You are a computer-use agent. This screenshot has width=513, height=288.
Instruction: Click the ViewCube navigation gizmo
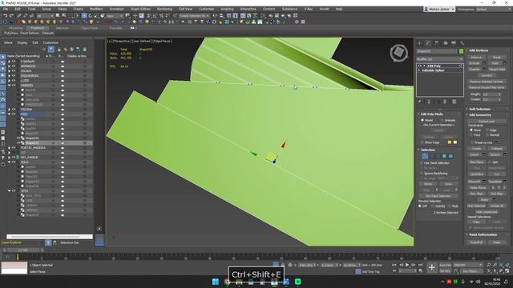(x=399, y=53)
